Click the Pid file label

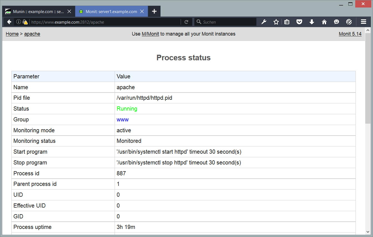pos(22,98)
